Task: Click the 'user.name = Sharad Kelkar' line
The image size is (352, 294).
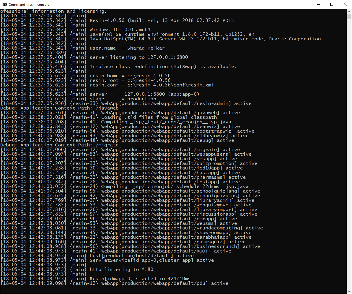Action: tap(127, 48)
